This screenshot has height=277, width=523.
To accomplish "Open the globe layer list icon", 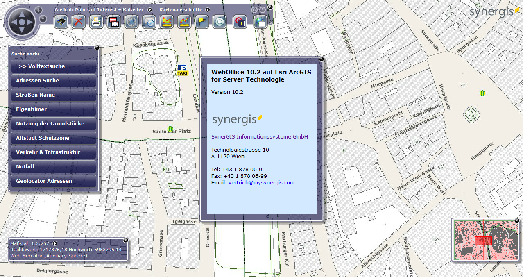I will (260, 22).
